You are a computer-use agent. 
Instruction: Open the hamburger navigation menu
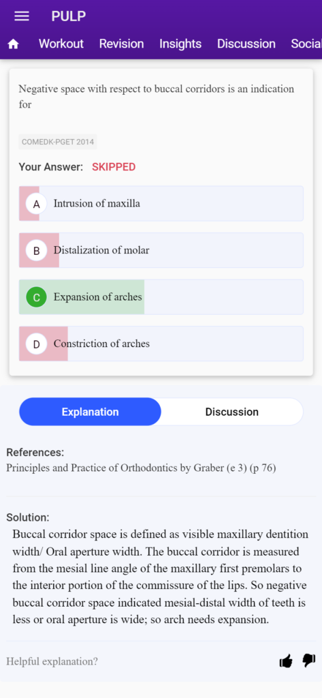(22, 16)
